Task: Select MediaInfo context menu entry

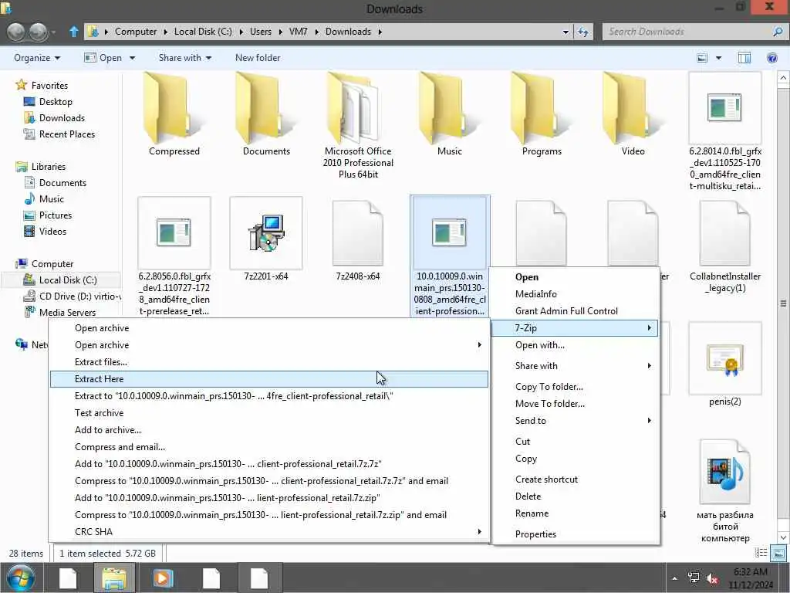Action: 574,294
